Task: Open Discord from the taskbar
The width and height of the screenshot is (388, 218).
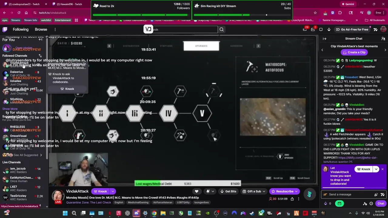Action: (x=136, y=213)
